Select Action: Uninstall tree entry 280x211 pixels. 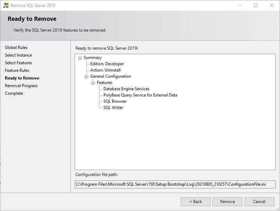pyautogui.click(x=105, y=70)
